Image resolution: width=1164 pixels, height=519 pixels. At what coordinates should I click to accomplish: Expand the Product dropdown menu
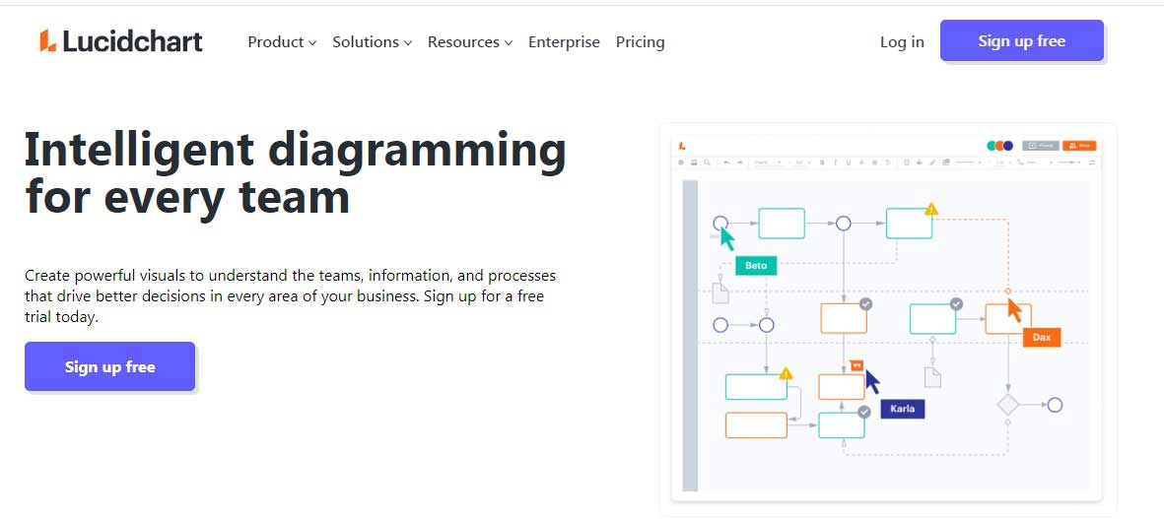[x=282, y=42]
